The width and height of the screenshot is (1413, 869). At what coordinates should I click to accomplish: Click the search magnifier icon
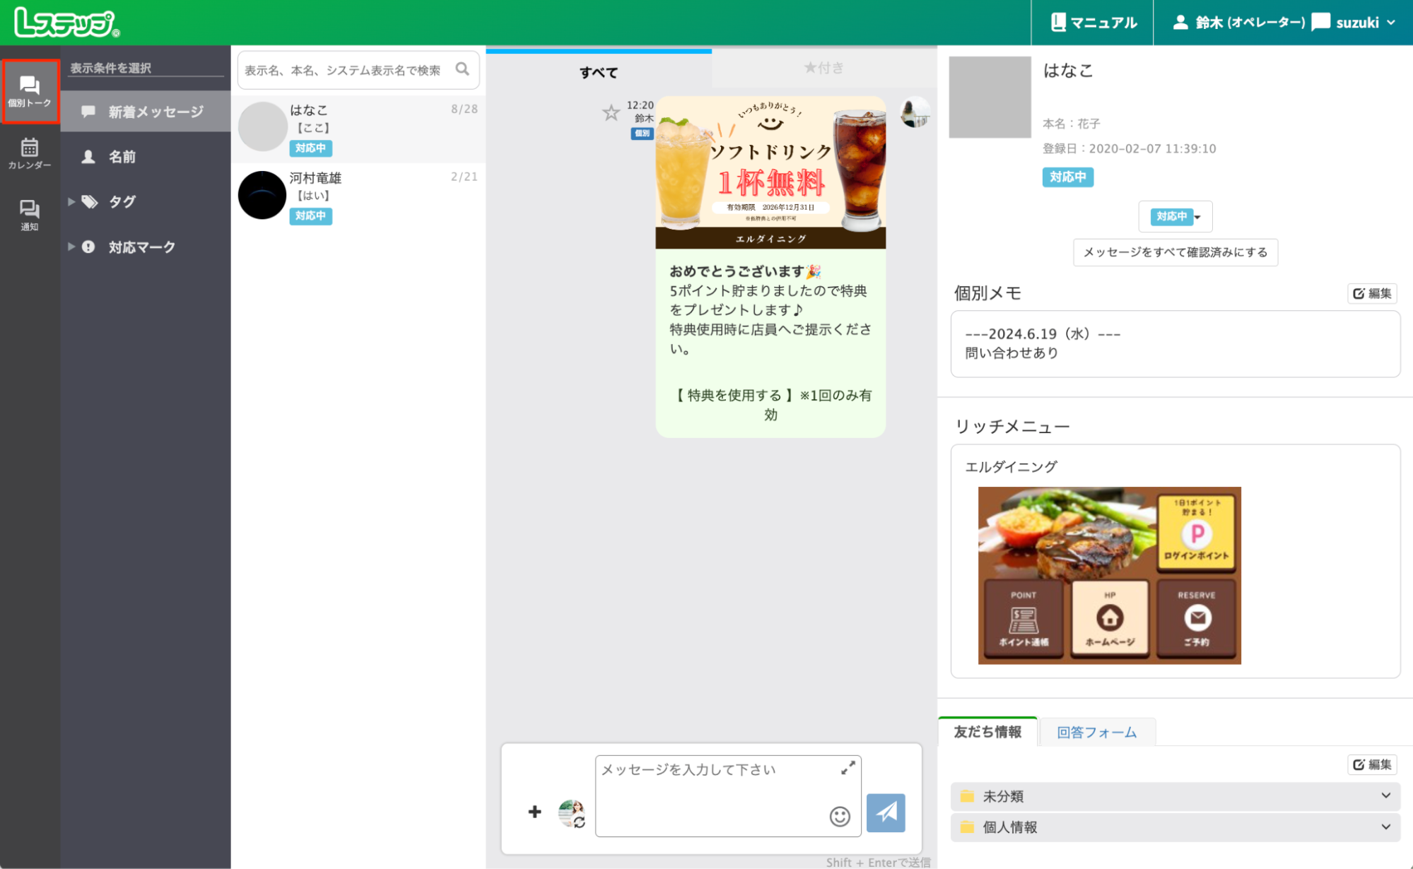coord(463,69)
